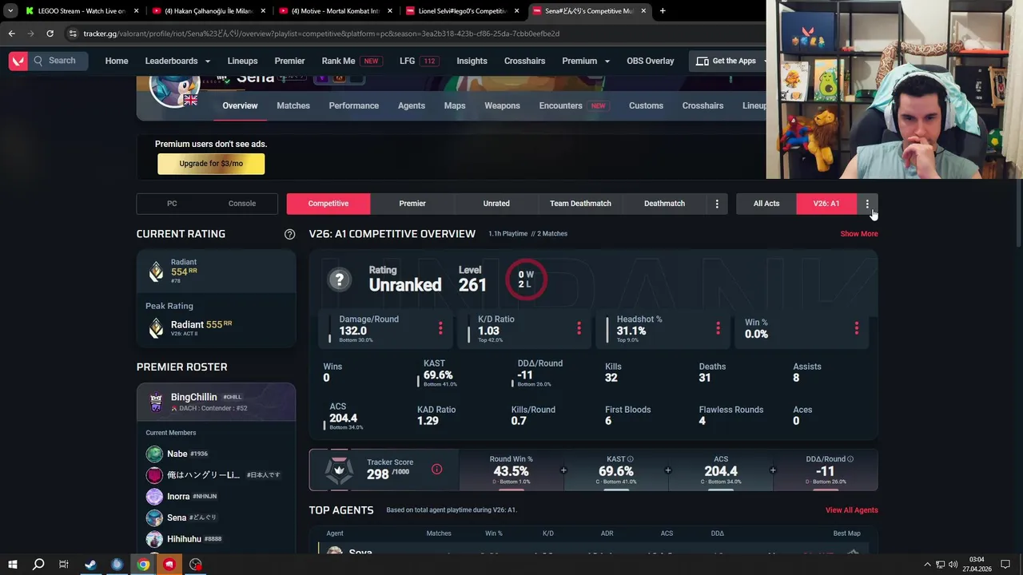Click the DDΔ/Round info icon in score row
Screen dimensions: 1023x575
[850, 459]
